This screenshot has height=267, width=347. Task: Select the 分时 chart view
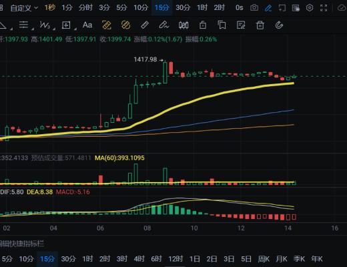point(85,8)
